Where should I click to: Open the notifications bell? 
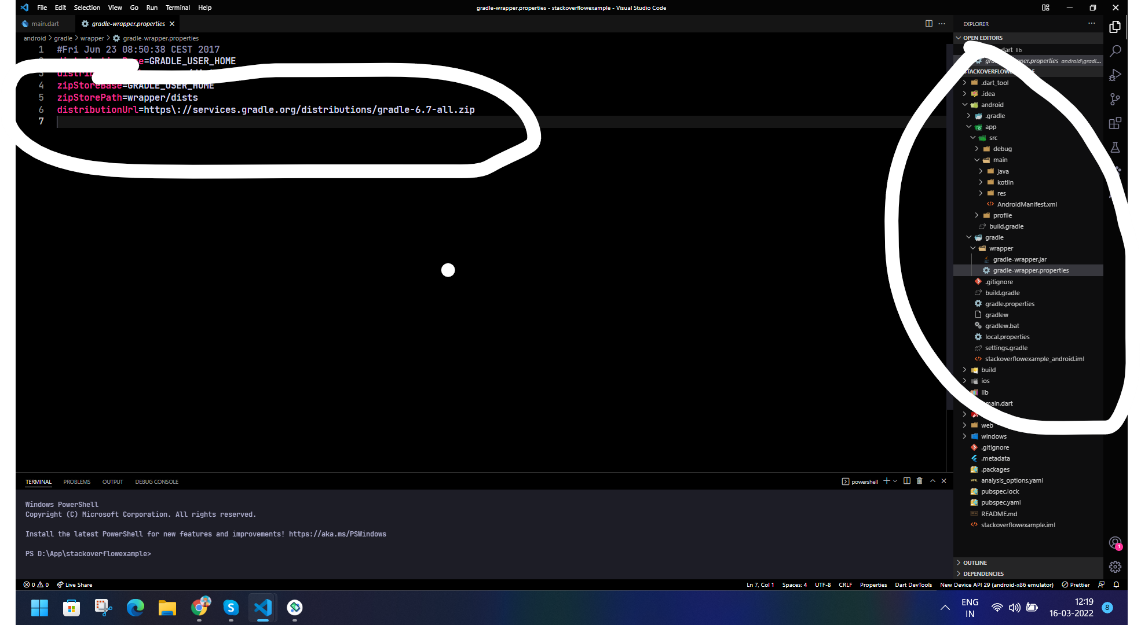(x=1116, y=584)
